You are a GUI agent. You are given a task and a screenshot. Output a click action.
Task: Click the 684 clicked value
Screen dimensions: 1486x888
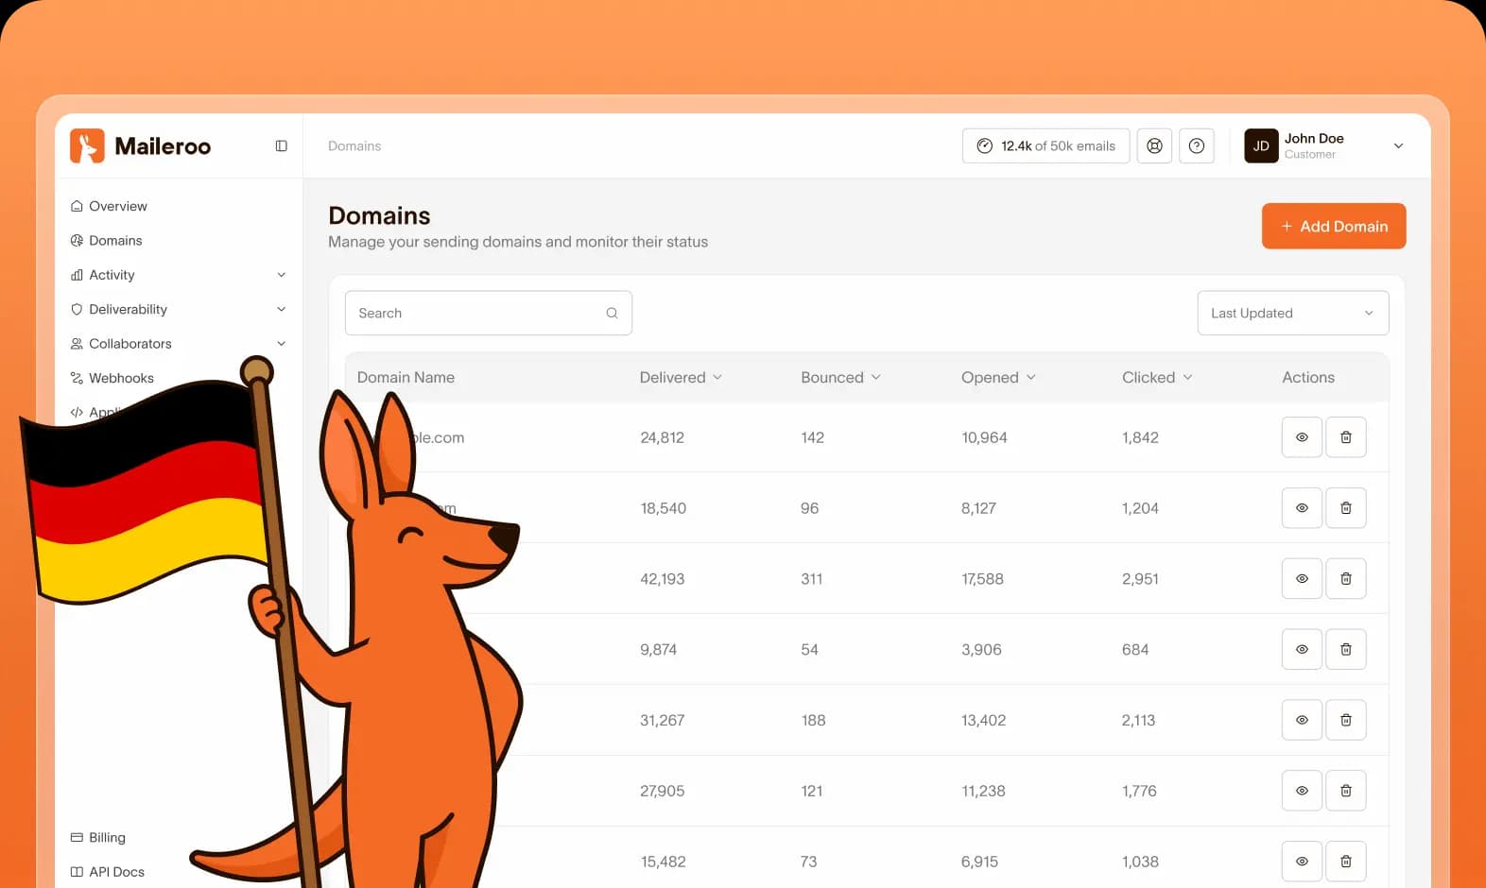pyautogui.click(x=1135, y=649)
